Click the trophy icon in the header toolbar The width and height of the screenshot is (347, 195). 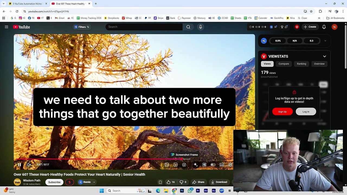pos(282,27)
